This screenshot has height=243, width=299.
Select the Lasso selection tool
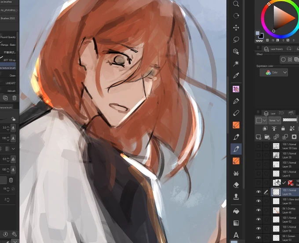click(x=236, y=40)
